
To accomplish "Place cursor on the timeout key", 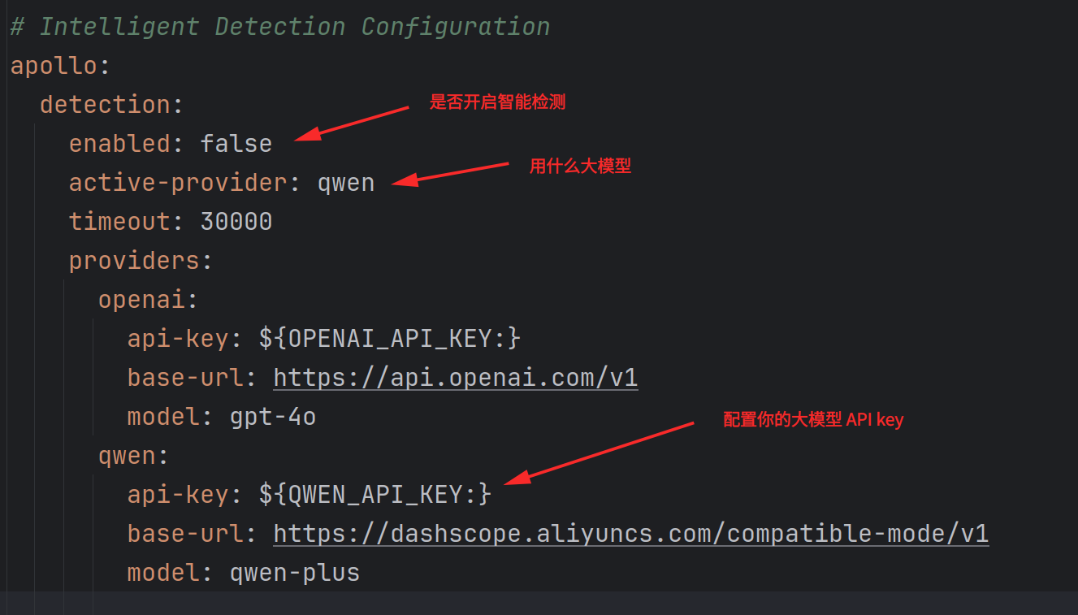I will tap(119, 222).
